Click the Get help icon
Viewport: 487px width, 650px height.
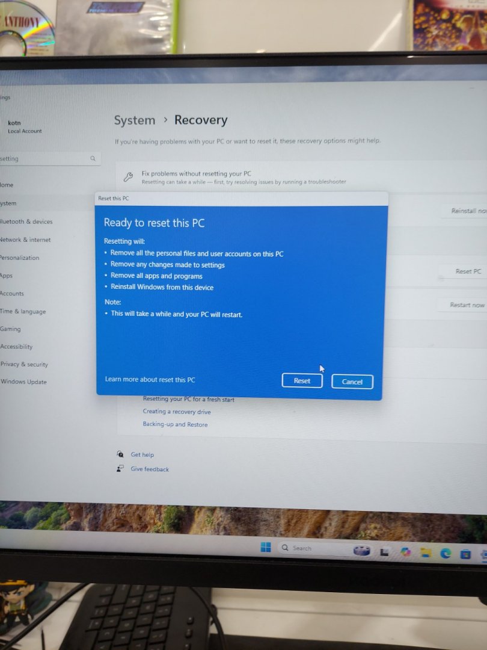(120, 454)
